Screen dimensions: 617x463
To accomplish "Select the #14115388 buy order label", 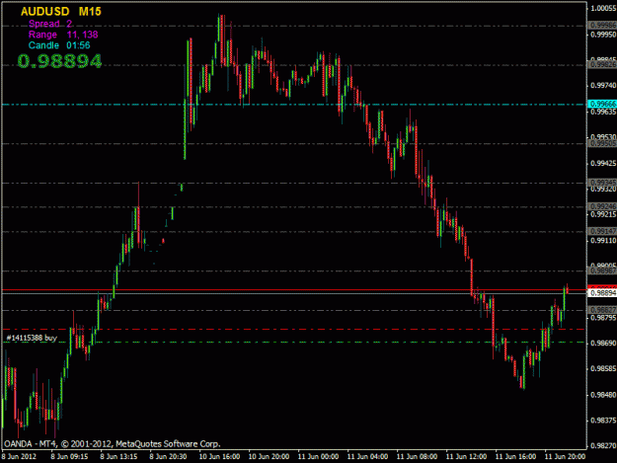I will (x=32, y=338).
